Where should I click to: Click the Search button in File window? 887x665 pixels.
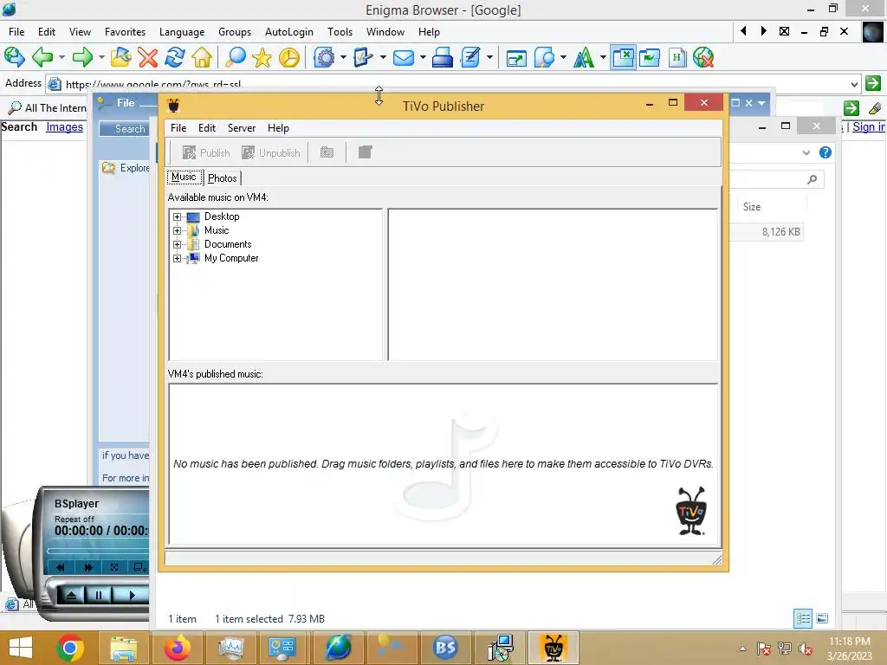[x=125, y=129]
